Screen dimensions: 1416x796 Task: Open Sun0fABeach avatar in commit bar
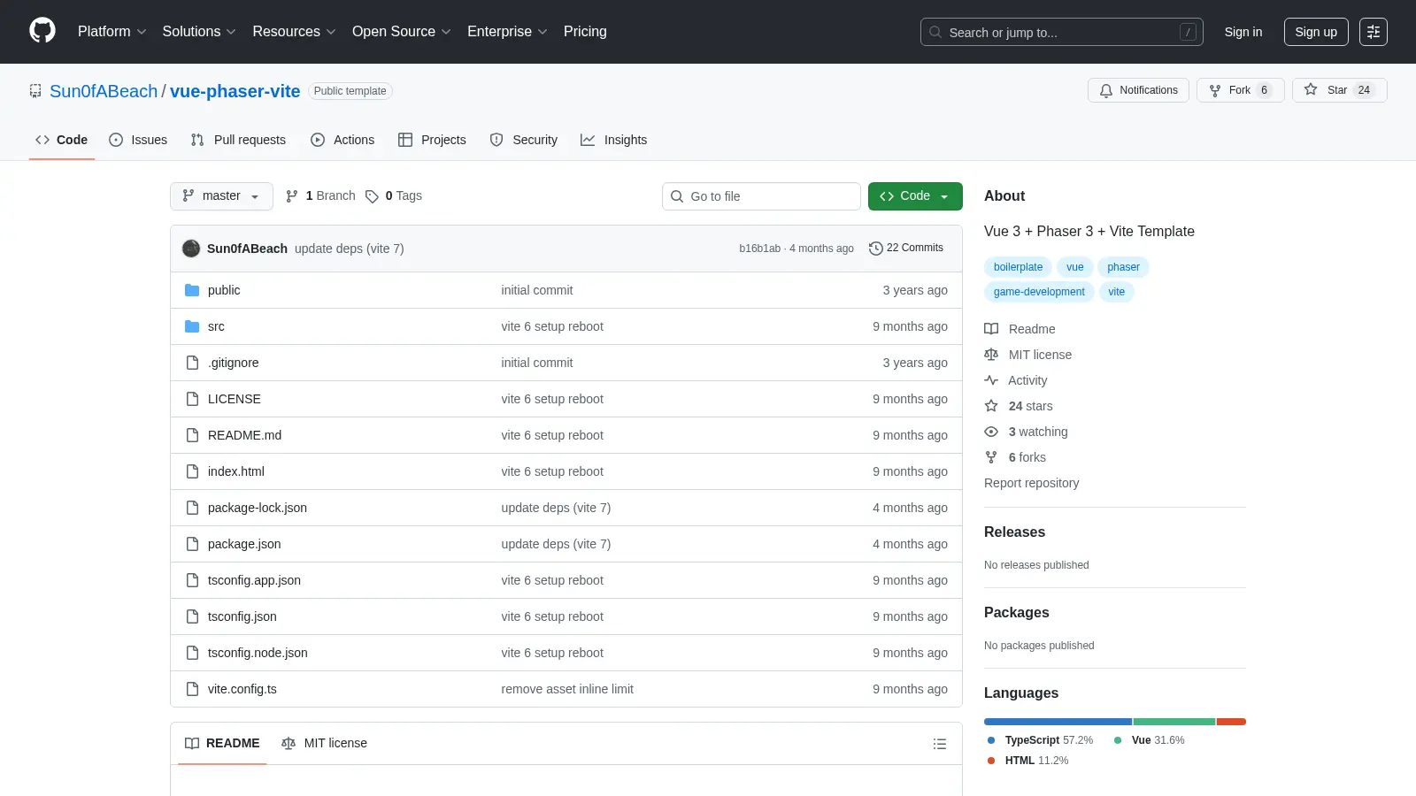191,249
